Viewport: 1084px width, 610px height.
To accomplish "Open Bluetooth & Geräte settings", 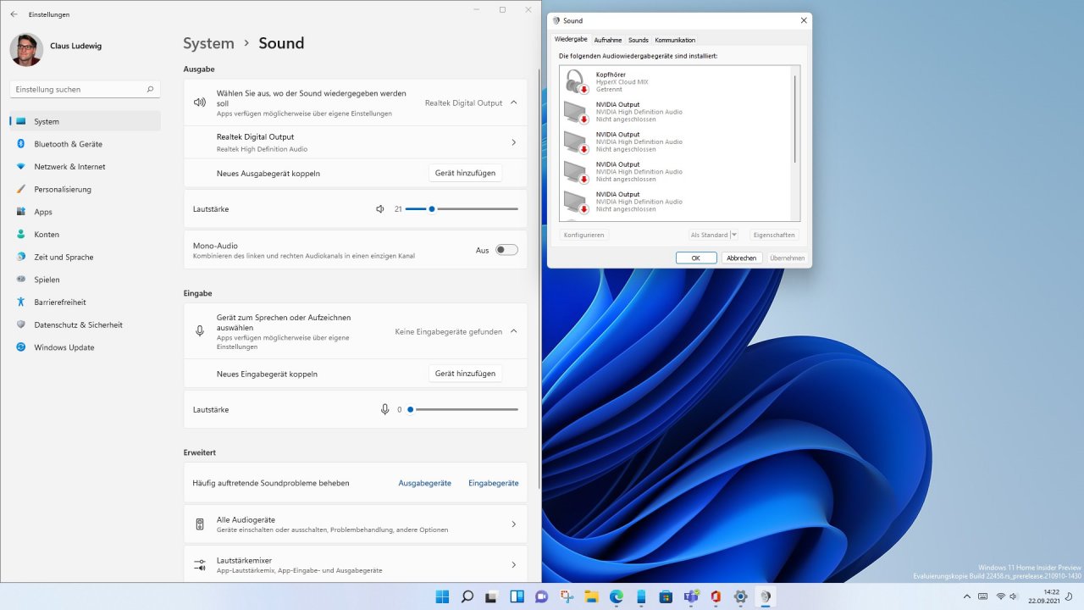I will click(x=85, y=144).
